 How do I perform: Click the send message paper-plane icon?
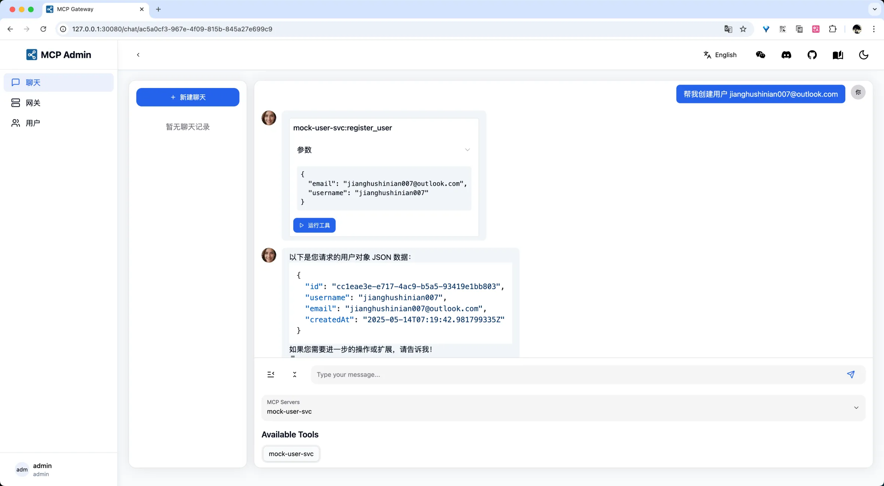(851, 374)
